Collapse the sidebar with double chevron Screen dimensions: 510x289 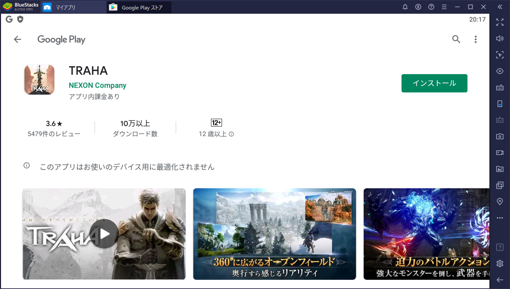pos(500,7)
